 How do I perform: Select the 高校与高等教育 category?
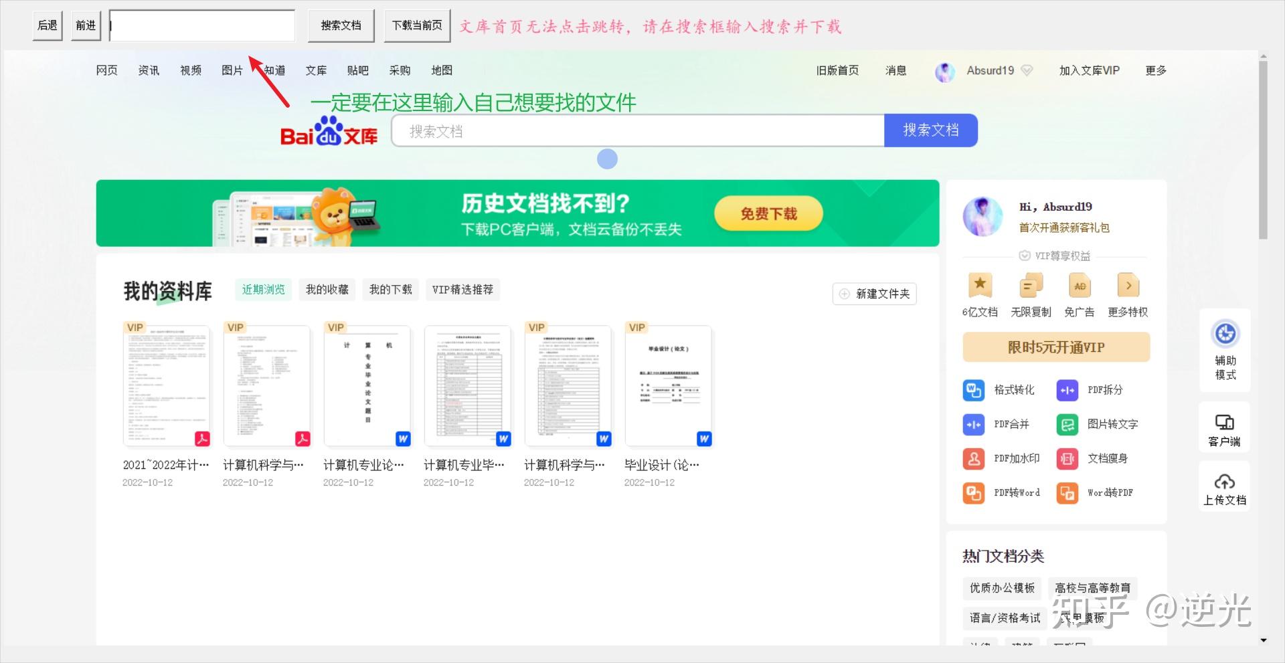(x=1092, y=588)
